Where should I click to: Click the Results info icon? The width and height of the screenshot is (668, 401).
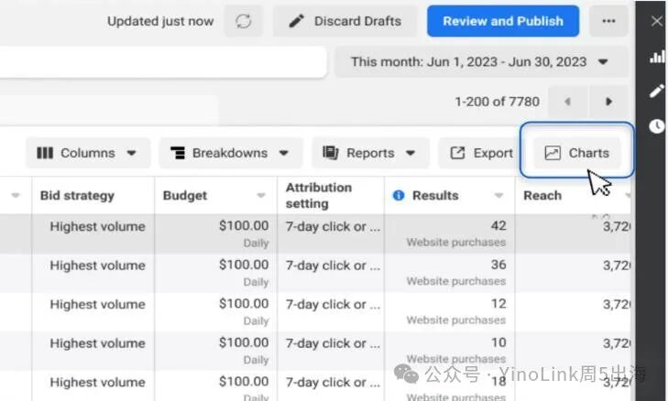[x=399, y=195]
